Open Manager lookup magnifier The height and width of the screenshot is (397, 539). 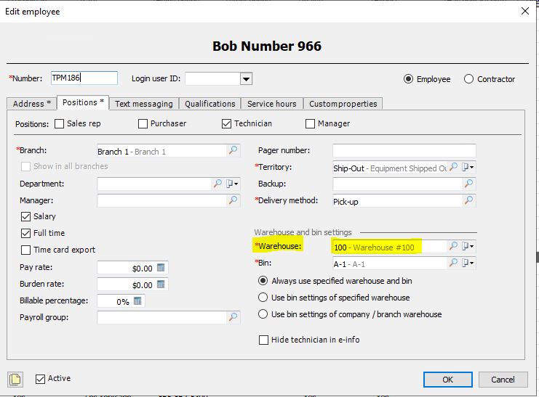[x=233, y=200]
